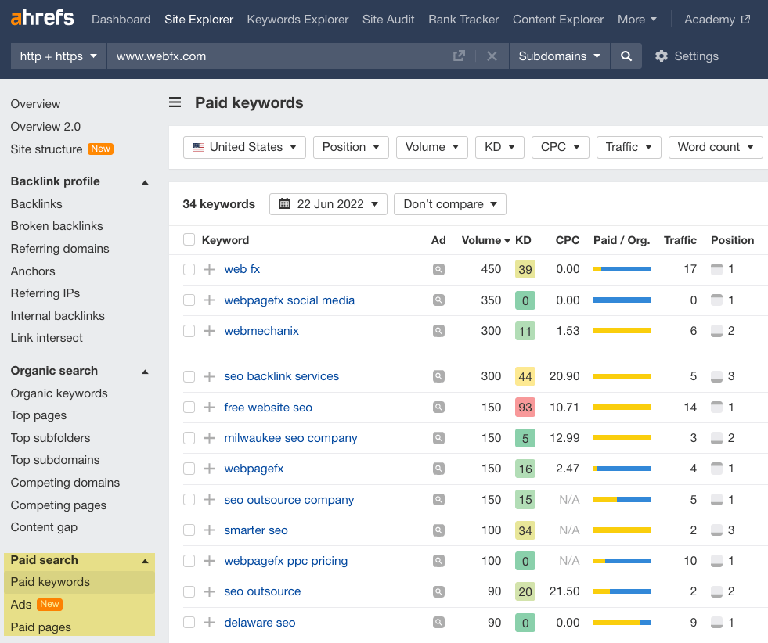Viewport: 768px width, 643px height.
Task: Click the Ahrefs logo
Action: (x=41, y=18)
